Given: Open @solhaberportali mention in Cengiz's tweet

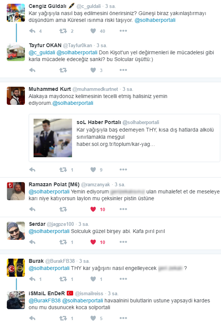Looking at the screenshot, I should pos(155,20).
